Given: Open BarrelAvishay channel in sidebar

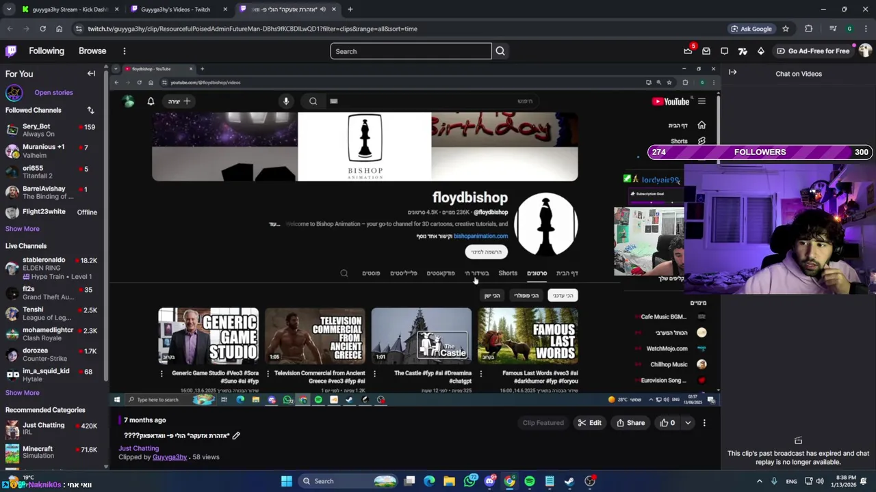Looking at the screenshot, I should tap(51, 193).
